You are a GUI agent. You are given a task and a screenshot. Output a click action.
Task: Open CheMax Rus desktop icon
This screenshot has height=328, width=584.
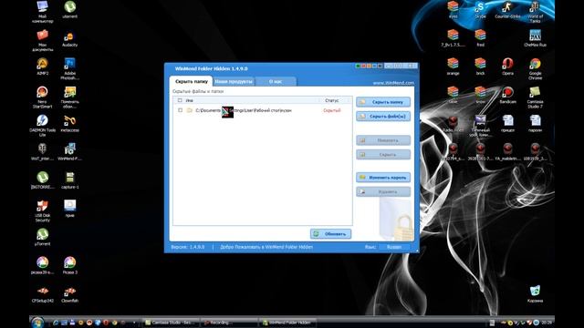coord(535,38)
